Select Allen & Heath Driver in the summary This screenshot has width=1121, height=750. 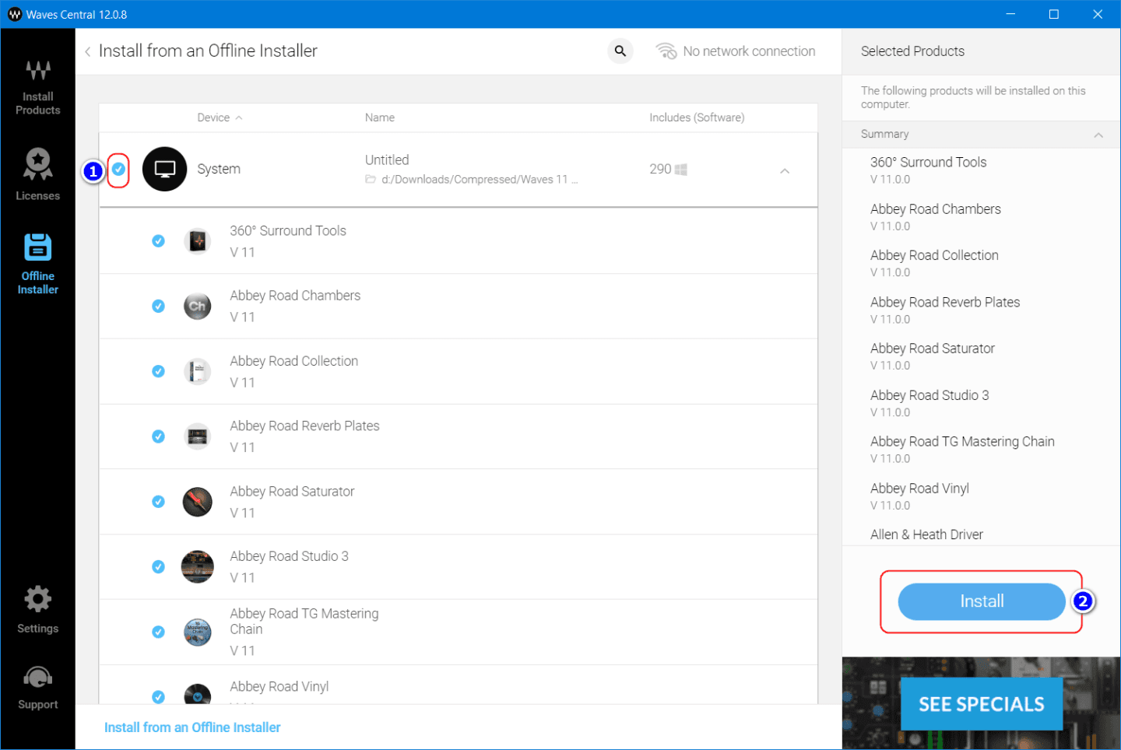click(926, 534)
